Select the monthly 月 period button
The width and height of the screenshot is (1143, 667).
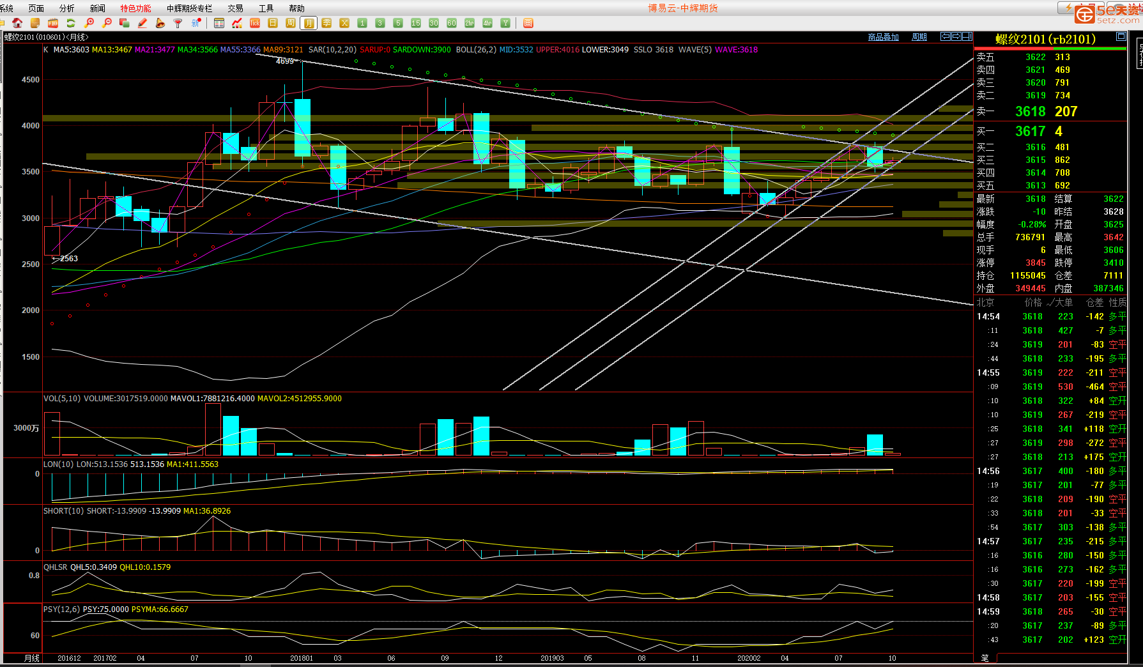(309, 23)
